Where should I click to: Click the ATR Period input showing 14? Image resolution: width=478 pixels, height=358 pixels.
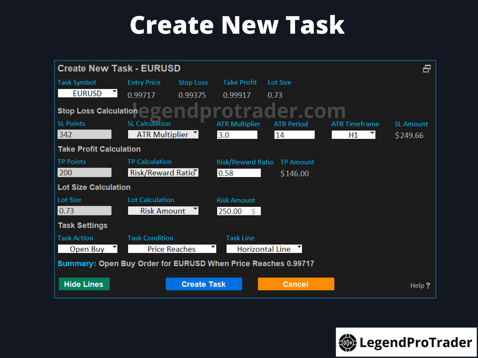[x=294, y=135]
